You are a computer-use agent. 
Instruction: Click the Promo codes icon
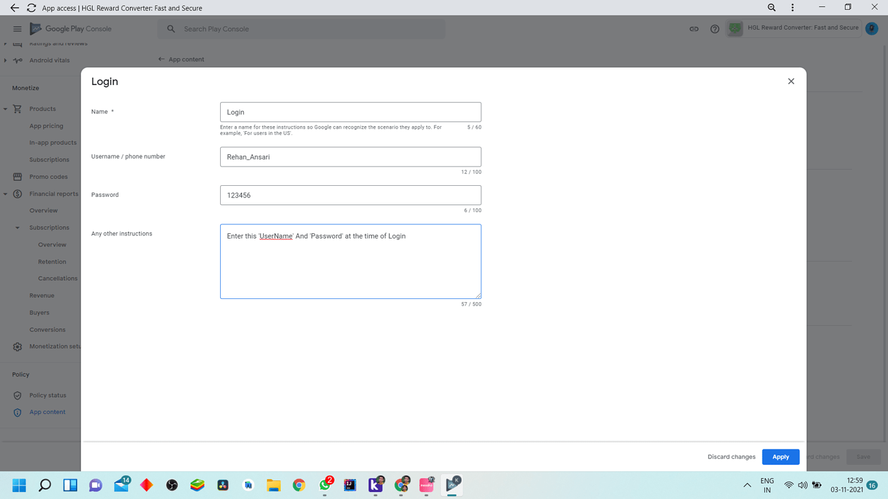17,177
